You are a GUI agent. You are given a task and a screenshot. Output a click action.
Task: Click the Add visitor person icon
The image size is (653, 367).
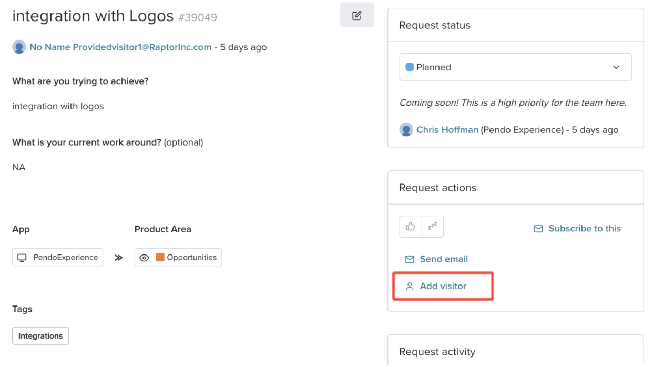[410, 287]
